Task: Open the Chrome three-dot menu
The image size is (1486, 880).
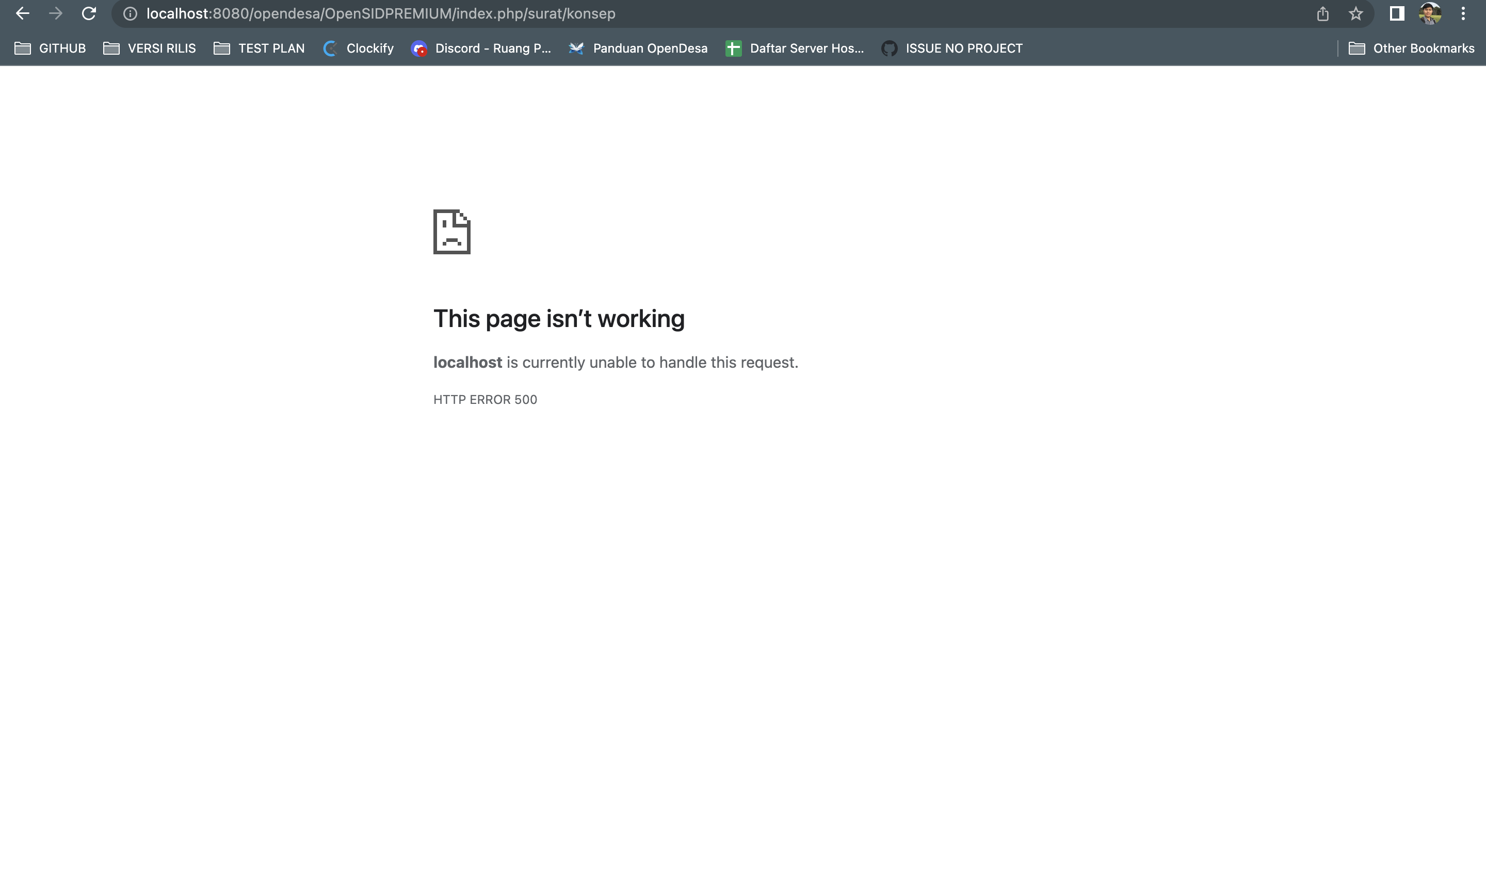Action: (1462, 13)
